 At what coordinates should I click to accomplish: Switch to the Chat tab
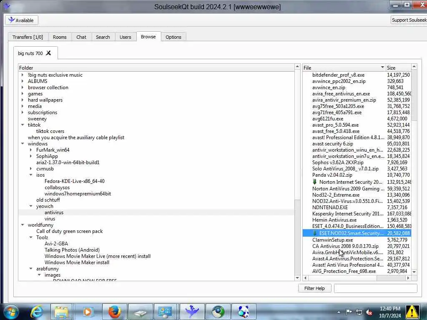tap(81, 37)
